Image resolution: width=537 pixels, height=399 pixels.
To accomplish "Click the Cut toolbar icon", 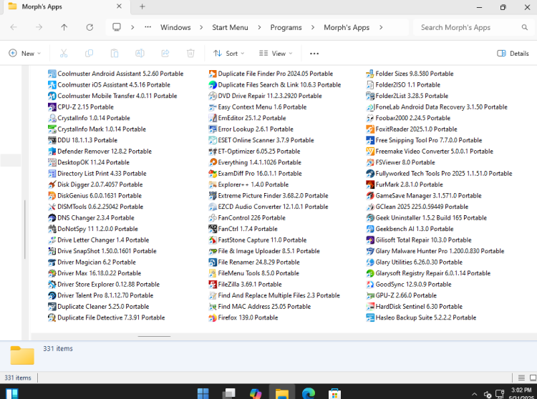I will [64, 54].
